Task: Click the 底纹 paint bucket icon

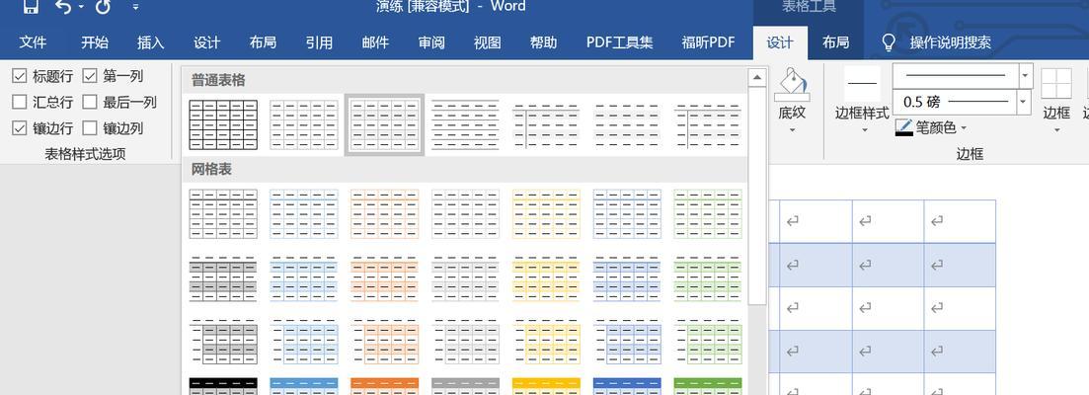Action: pyautogui.click(x=792, y=85)
